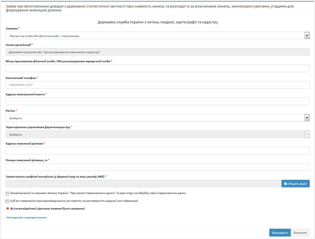Click the personal data law consent label text

(98, 193)
